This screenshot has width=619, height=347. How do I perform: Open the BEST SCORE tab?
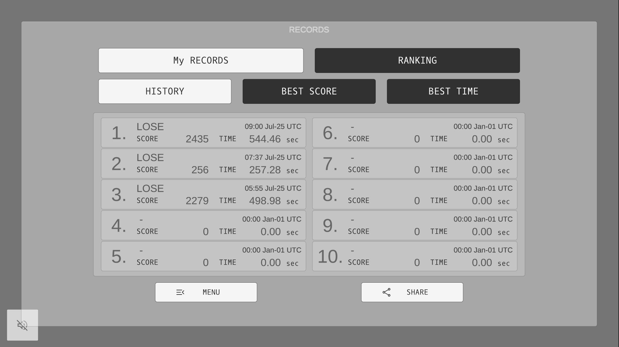coord(309,91)
